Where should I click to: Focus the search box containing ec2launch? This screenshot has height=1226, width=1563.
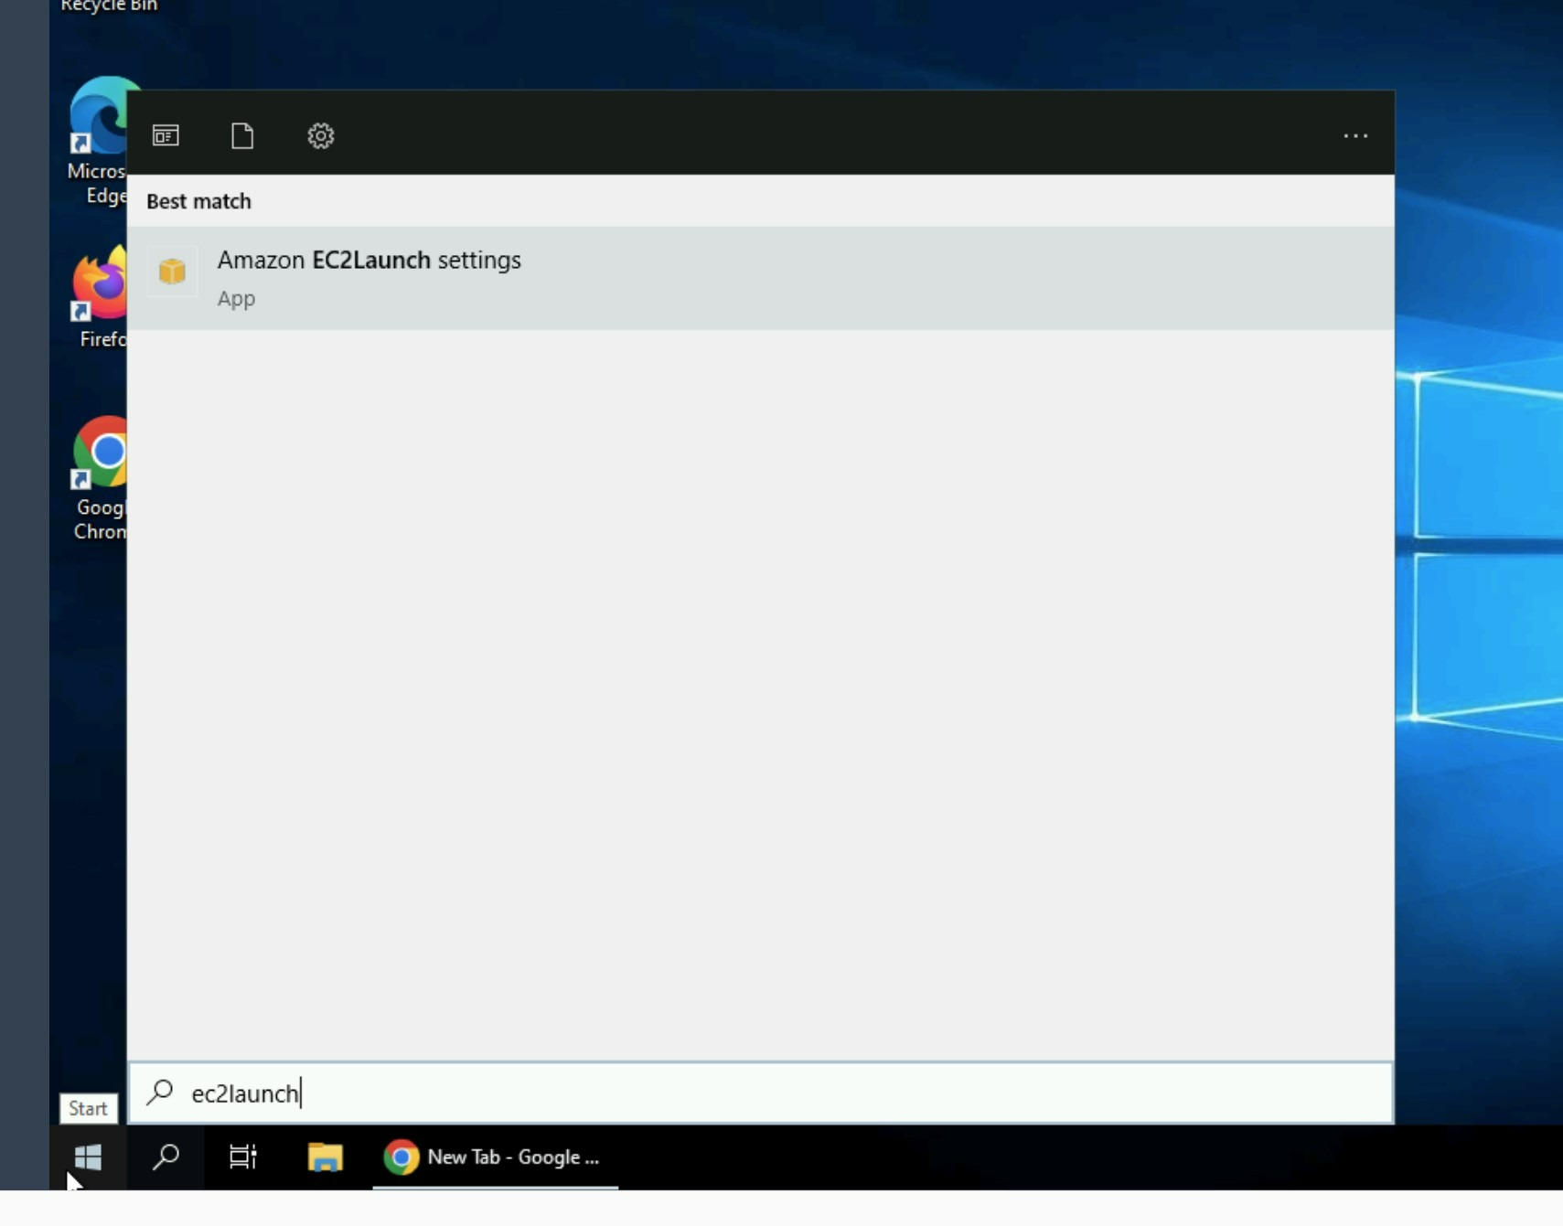(761, 1093)
